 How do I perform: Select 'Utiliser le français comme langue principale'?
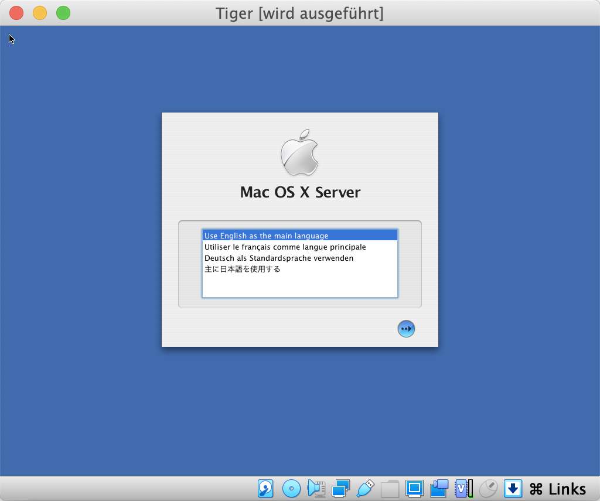pos(299,247)
